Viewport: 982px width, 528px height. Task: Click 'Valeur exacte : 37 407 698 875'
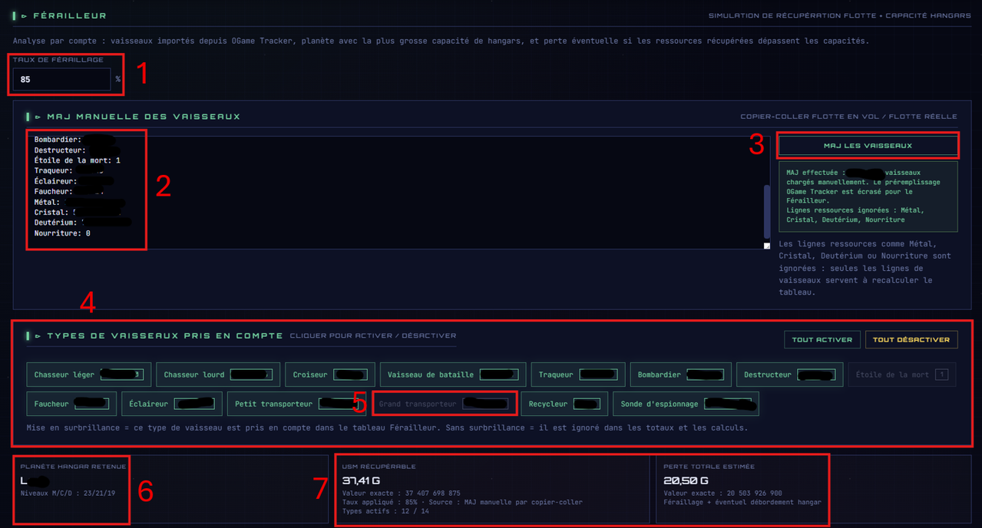[x=401, y=493]
